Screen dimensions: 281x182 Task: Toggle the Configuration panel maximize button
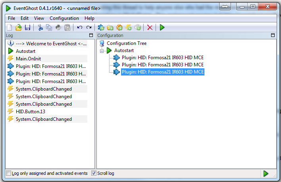[x=273, y=35]
